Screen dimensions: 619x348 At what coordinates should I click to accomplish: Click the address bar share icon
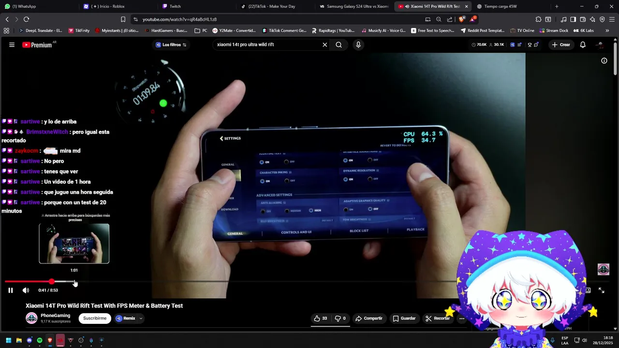(x=450, y=19)
